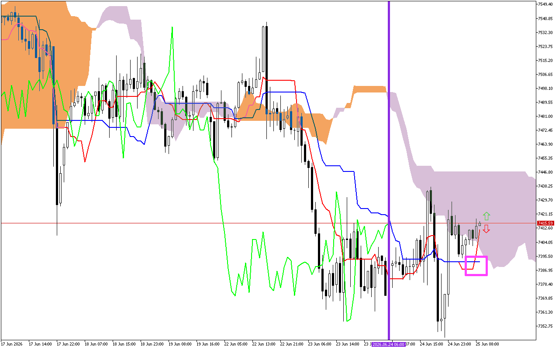Click price axis label 7429.70
This screenshot has width=559, height=349.
tap(546, 200)
